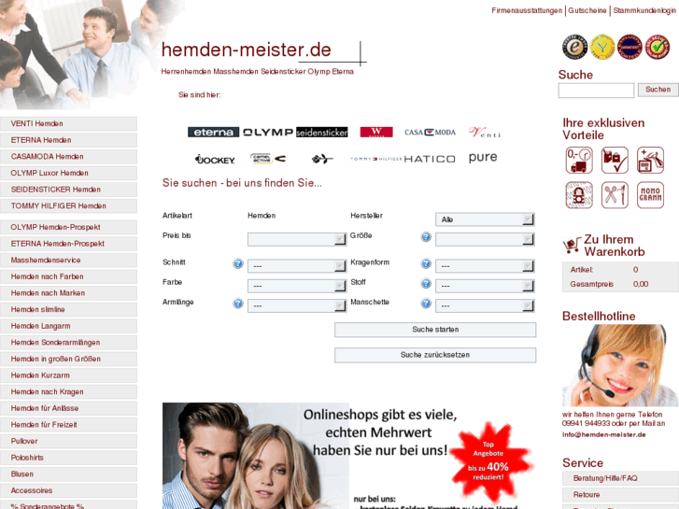Click the camel active brand logo
This screenshot has height=509, width=679.
(268, 159)
